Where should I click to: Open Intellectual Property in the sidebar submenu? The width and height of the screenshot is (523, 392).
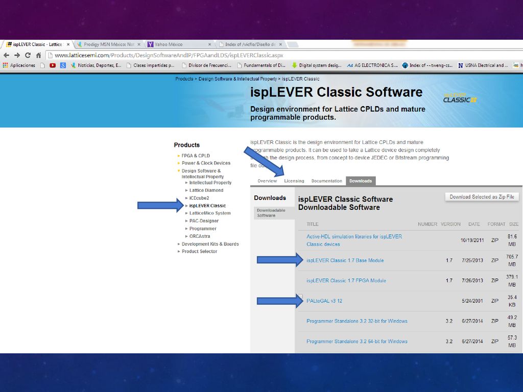click(x=210, y=183)
